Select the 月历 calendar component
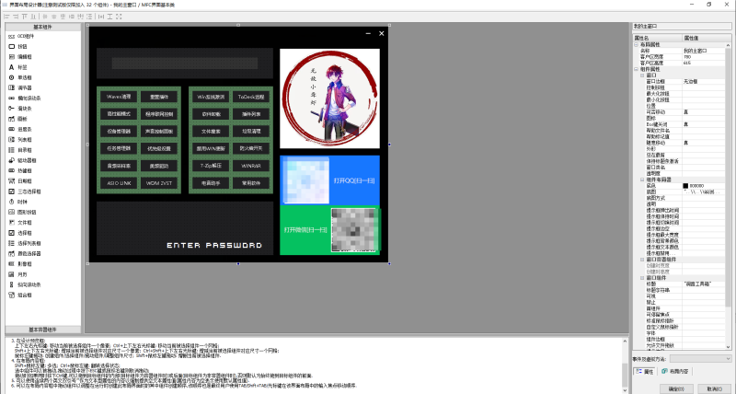 click(x=18, y=274)
